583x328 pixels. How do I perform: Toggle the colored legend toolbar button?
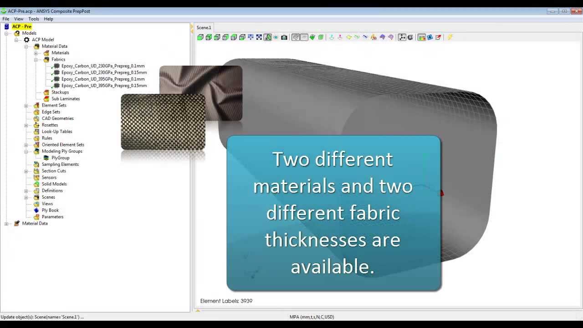pyautogui.click(x=421, y=37)
